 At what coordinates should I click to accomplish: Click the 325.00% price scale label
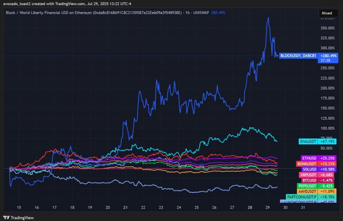click(x=328, y=38)
